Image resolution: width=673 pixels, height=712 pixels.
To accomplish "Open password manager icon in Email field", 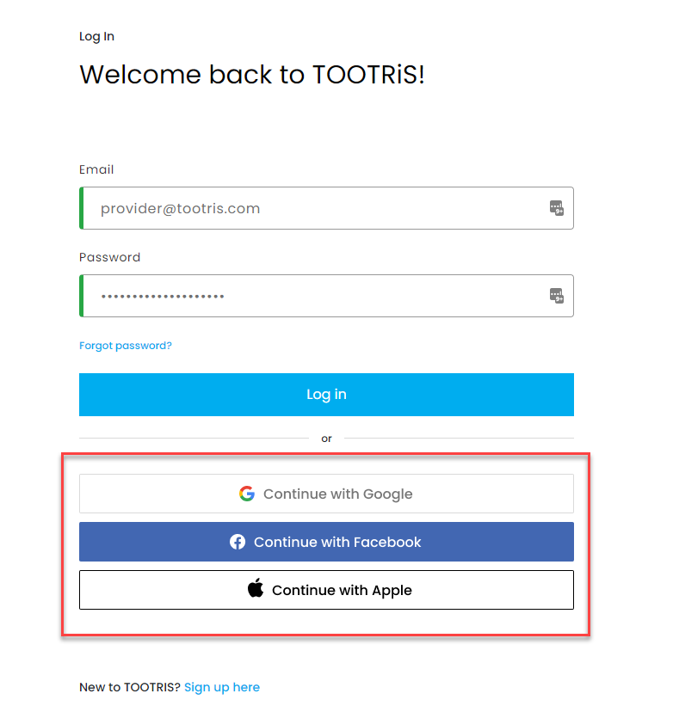I will click(x=557, y=208).
